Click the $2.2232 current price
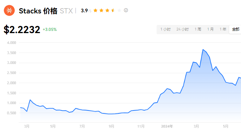This screenshot has width=241, height=135. pos(22,29)
